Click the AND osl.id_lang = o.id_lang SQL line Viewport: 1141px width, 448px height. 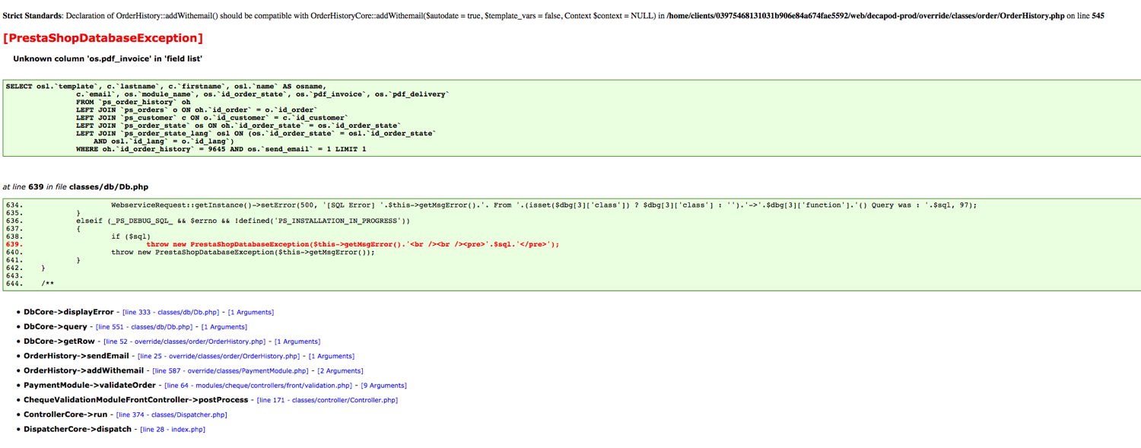coord(164,141)
